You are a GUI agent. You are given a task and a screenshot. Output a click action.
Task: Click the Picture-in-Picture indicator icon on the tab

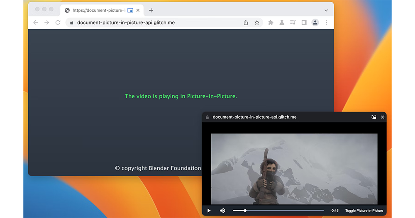pos(130,10)
